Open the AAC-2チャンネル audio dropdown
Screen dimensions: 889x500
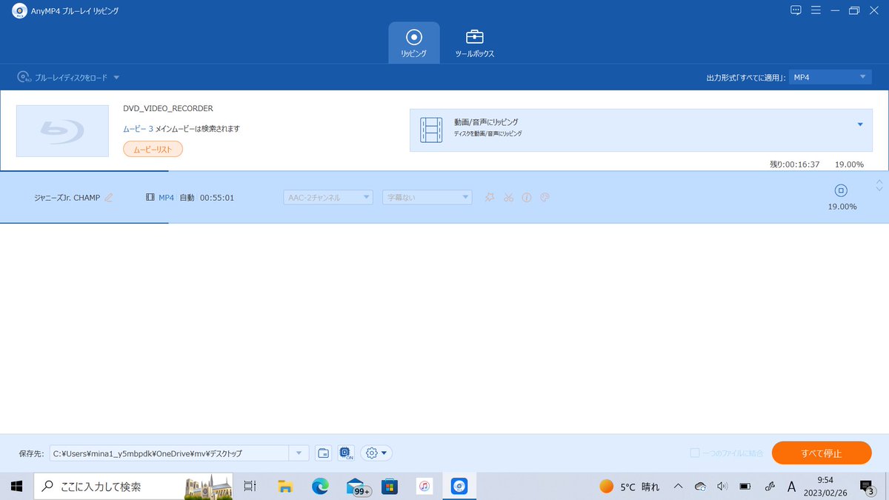(x=328, y=198)
